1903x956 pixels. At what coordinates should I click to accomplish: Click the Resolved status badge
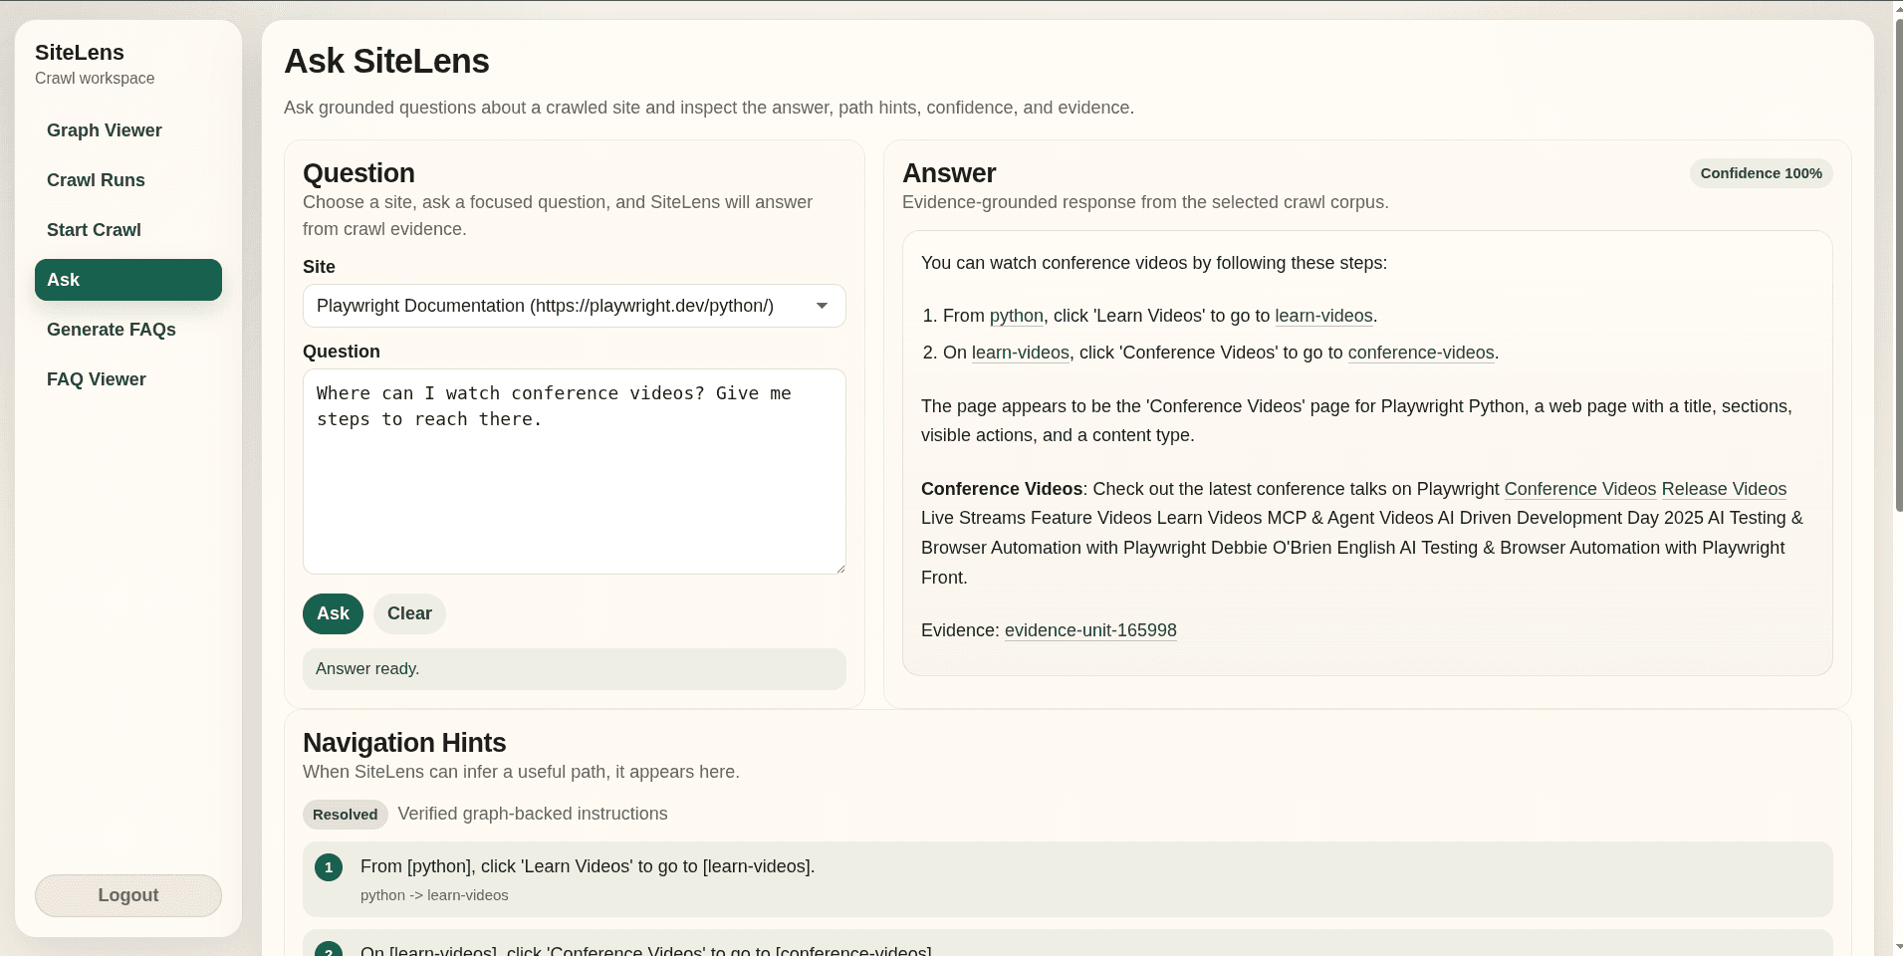(345, 815)
